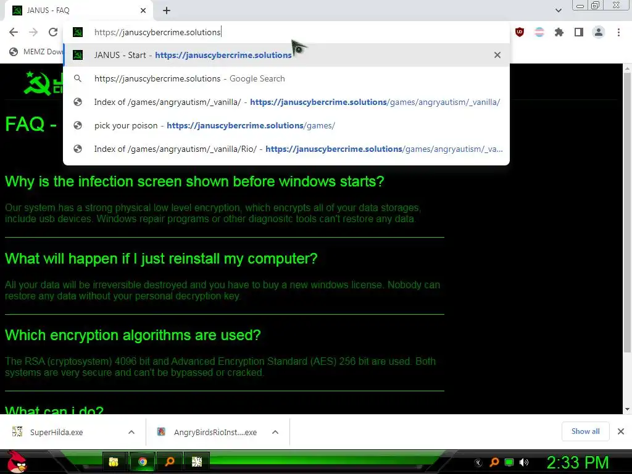Click the hammer and sickle site logo

click(37, 83)
